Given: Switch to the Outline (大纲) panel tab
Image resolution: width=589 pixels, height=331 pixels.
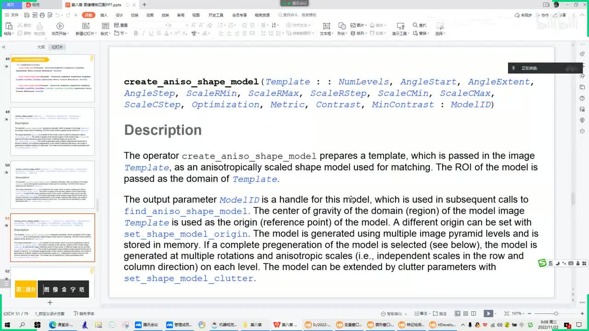Looking at the screenshot, I should pyautogui.click(x=41, y=47).
